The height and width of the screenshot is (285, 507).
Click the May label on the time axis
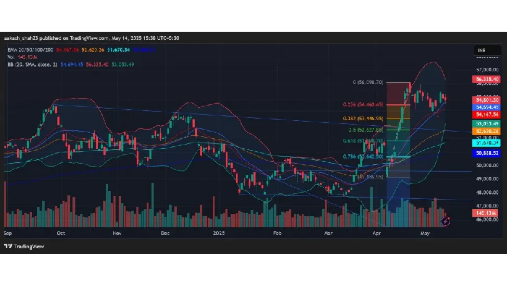tap(425, 233)
